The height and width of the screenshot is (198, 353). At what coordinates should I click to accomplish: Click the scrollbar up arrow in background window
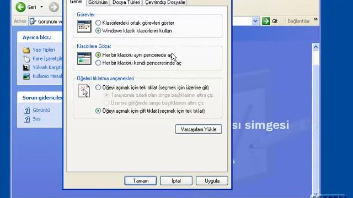point(315,47)
